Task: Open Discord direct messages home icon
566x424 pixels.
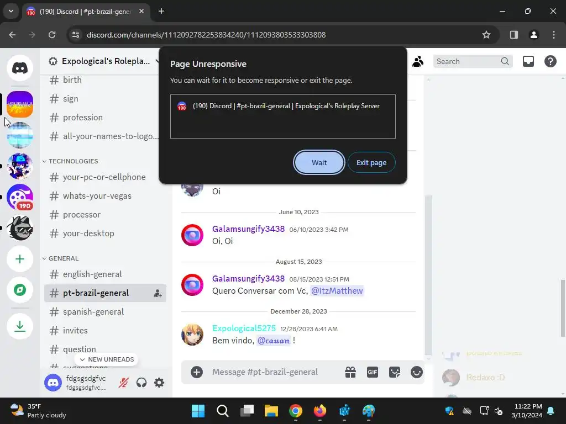Action: click(20, 68)
